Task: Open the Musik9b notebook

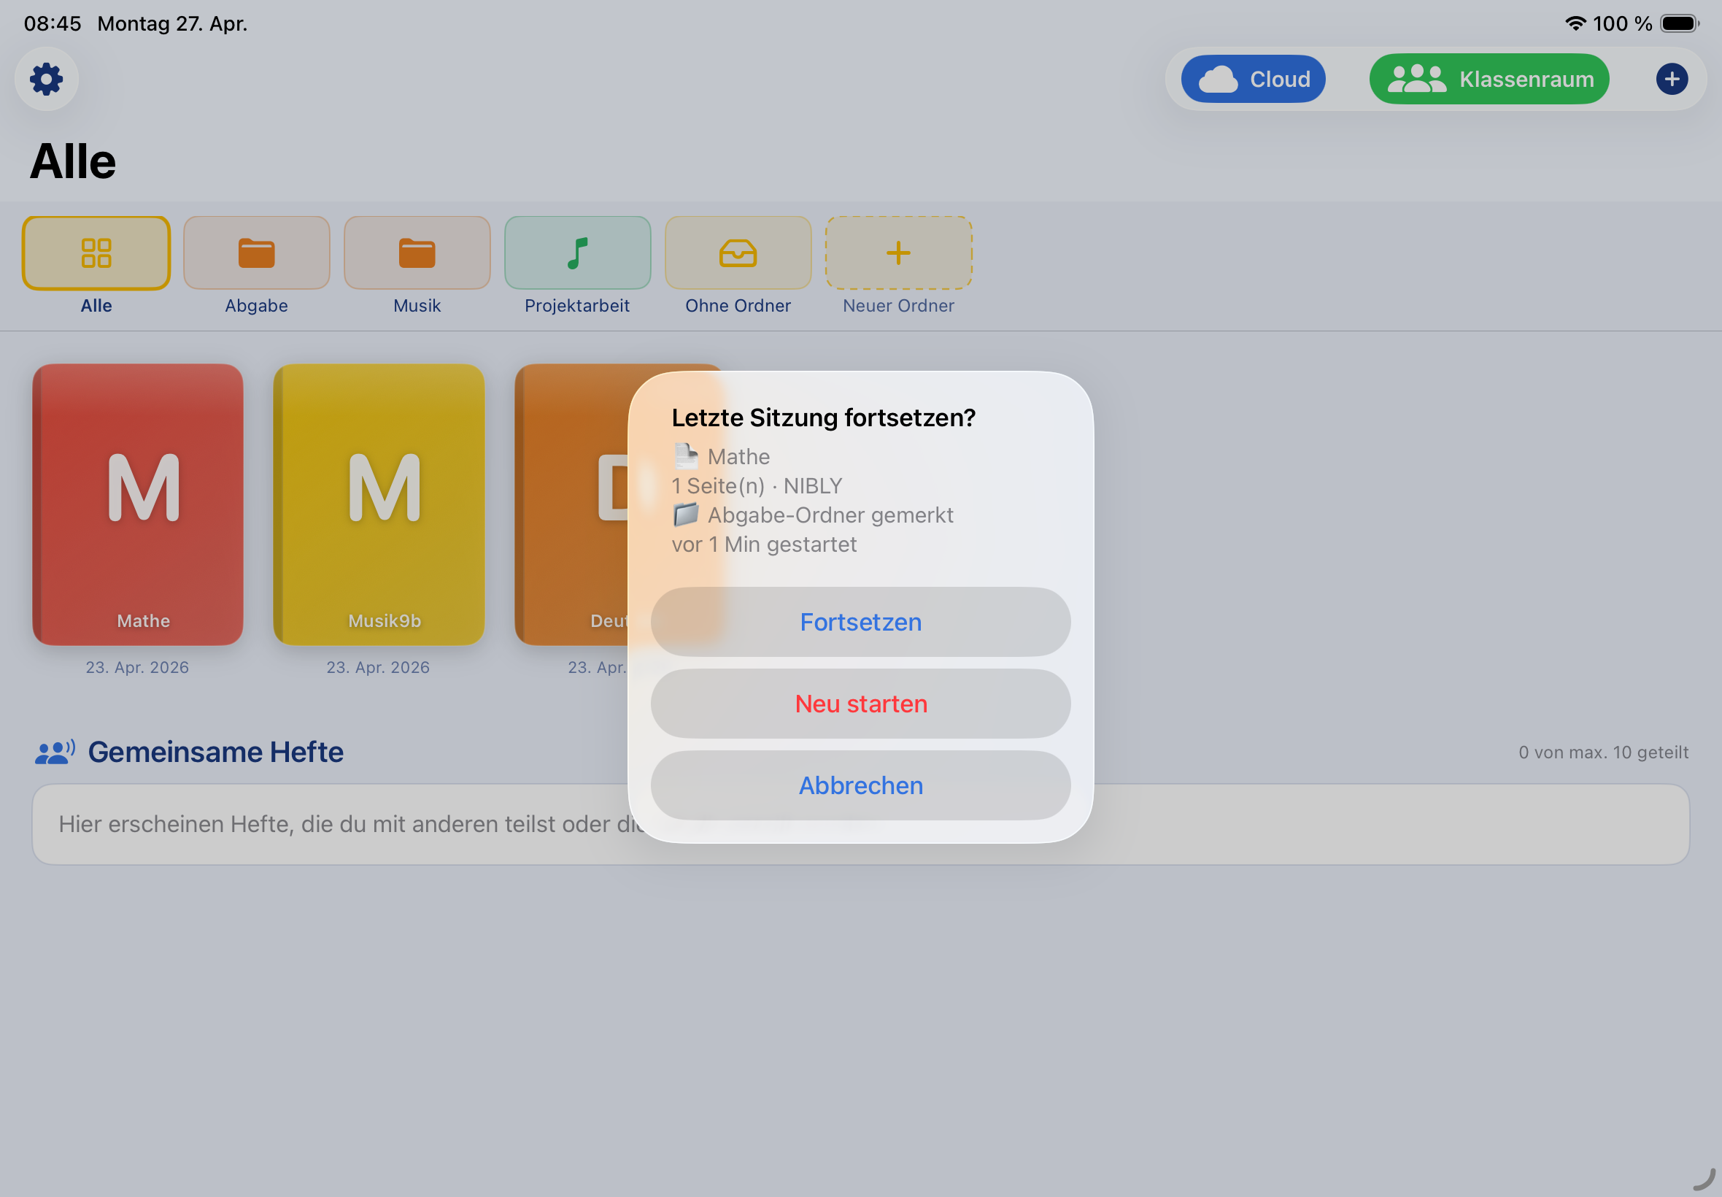Action: click(x=379, y=504)
